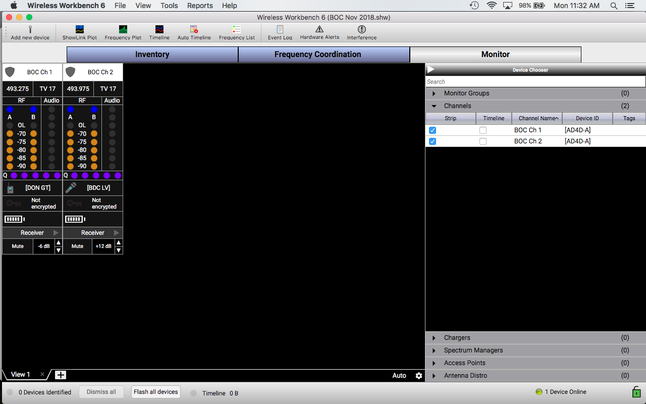The height and width of the screenshot is (404, 646).
Task: Expand the Monitor Groups section
Action: click(x=434, y=93)
